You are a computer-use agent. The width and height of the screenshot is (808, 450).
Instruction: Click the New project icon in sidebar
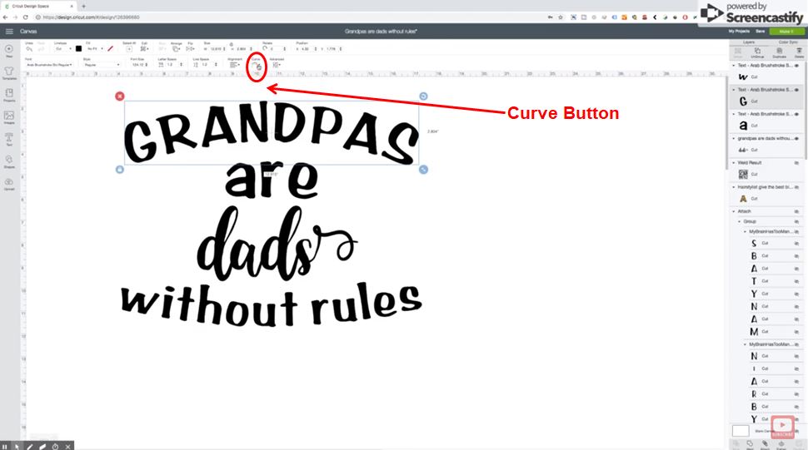(9, 51)
